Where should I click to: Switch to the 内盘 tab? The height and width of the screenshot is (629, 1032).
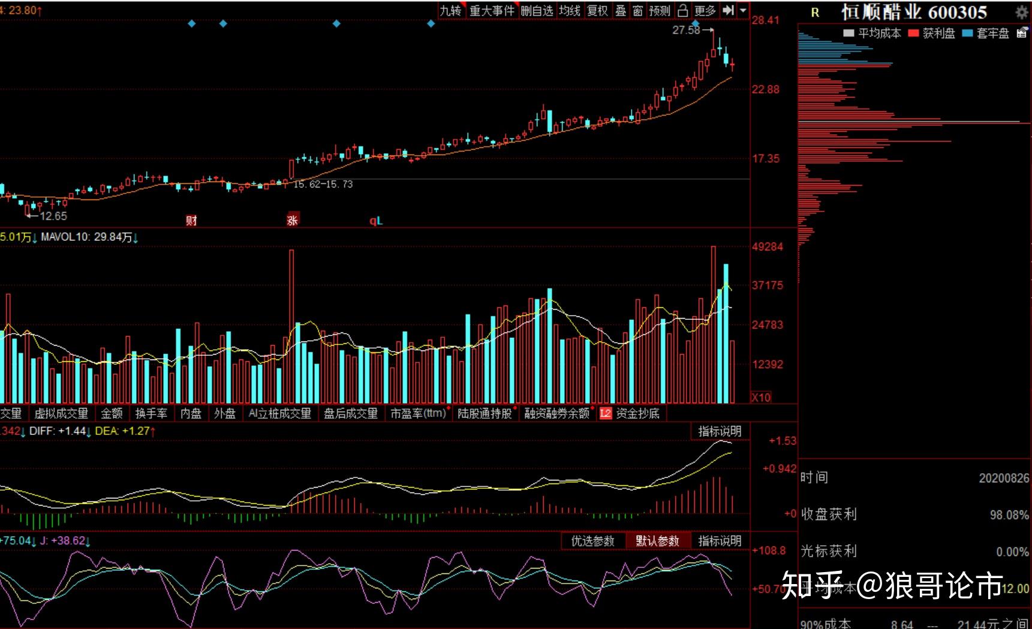[191, 413]
